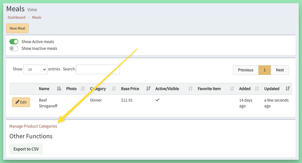Sort by Favorite Item arrows
Screen dimensions: 302x163
(x=232, y=88)
